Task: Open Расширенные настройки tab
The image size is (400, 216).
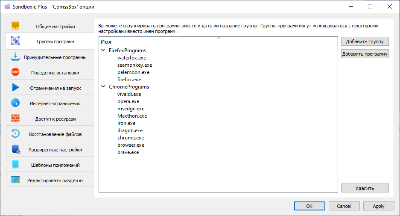Action: [50, 149]
